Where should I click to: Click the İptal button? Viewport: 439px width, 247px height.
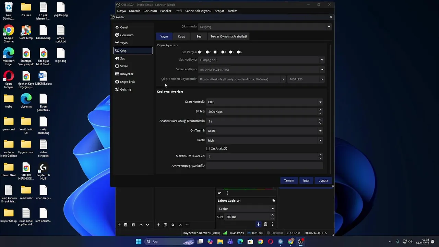click(x=306, y=180)
